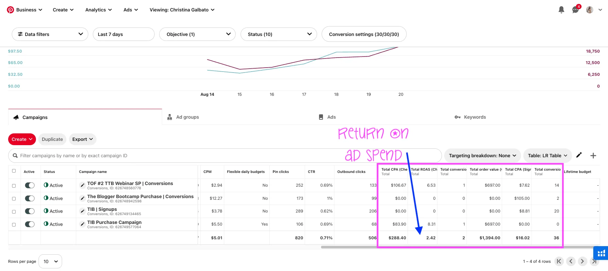Turn off The Blogger Bootcamp Purchase campaign switch

tap(30, 198)
